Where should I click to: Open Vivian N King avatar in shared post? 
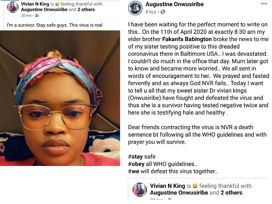pyautogui.click(x=140, y=190)
